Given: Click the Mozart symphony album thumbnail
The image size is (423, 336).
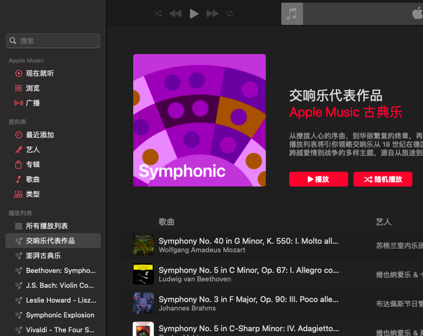Looking at the screenshot, I should [143, 245].
